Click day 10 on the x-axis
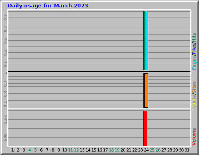199x155 pixels. point(65,150)
